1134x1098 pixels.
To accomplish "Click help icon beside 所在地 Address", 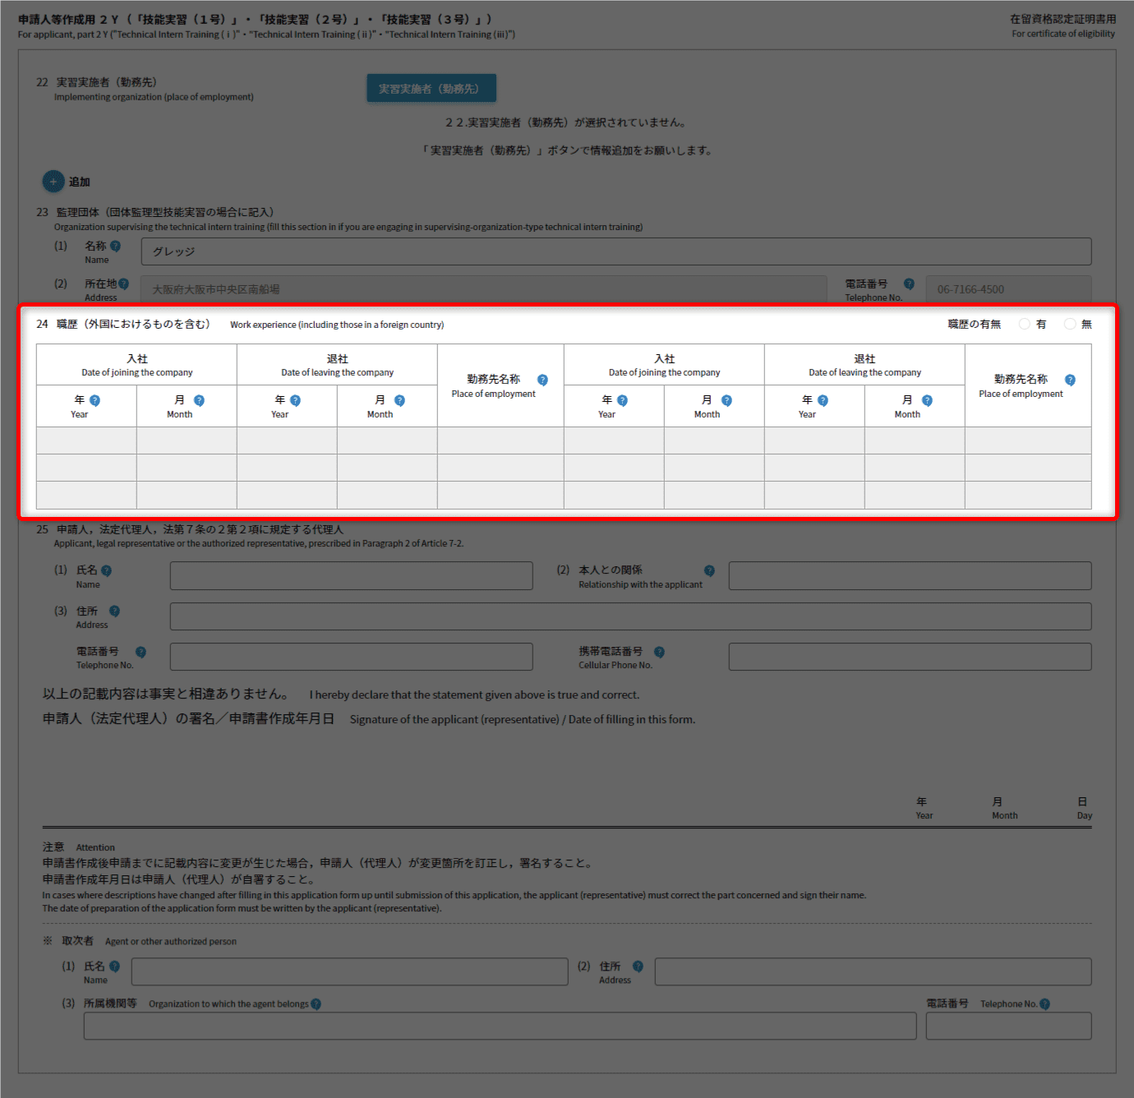I will point(123,284).
